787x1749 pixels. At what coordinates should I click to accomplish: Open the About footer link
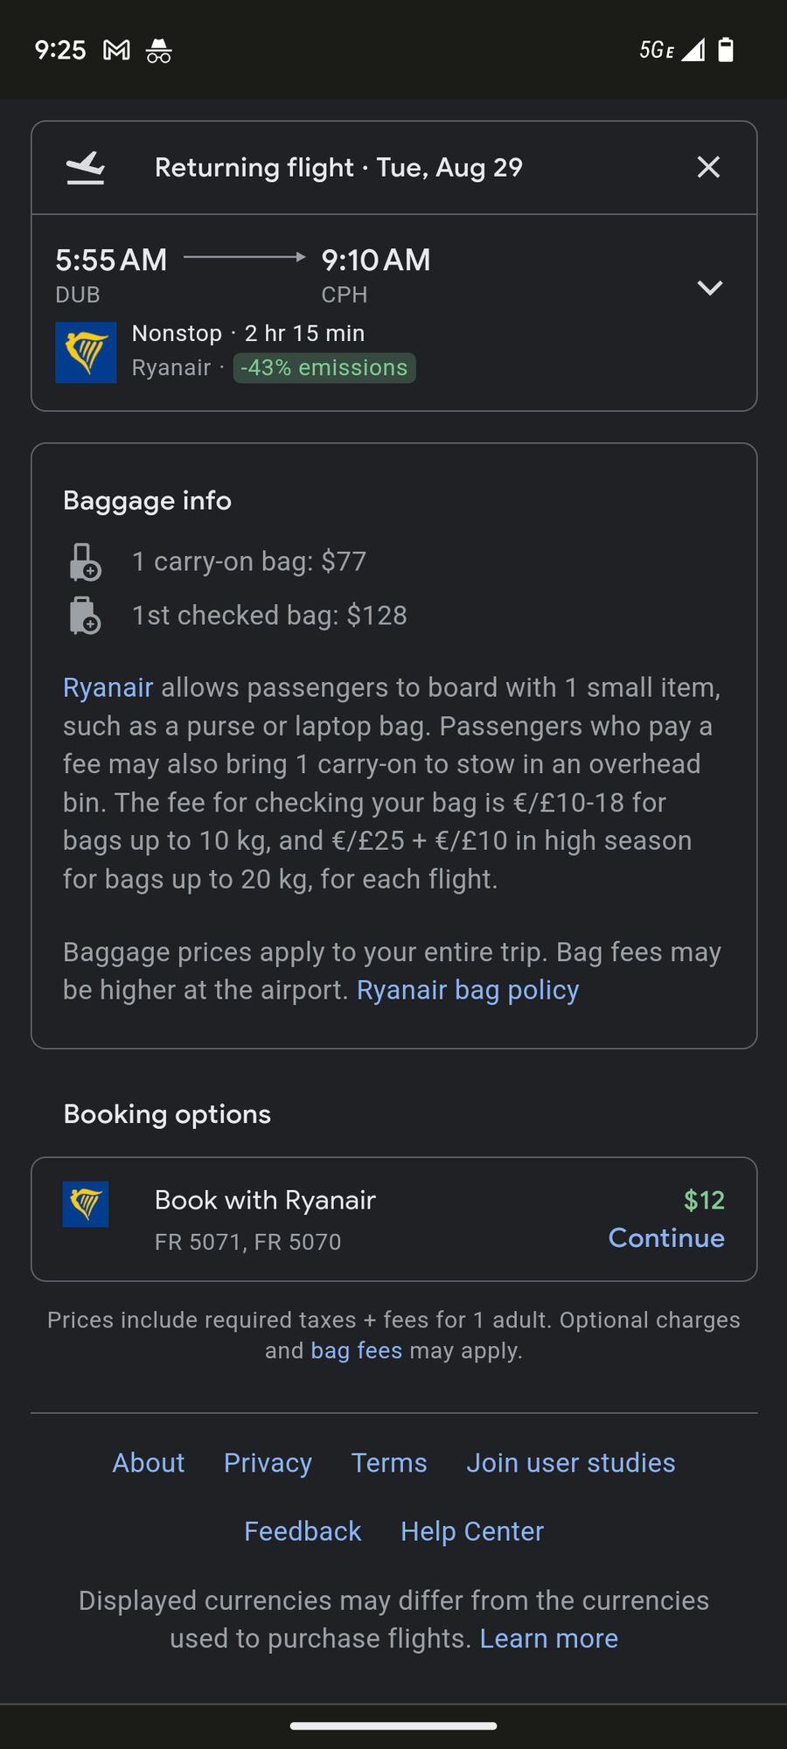[149, 1463]
